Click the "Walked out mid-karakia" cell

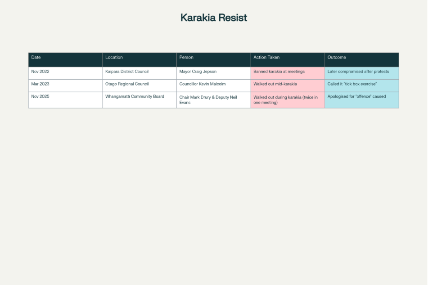click(288, 84)
